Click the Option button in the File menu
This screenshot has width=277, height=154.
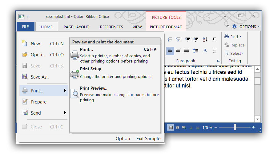tap(122, 139)
